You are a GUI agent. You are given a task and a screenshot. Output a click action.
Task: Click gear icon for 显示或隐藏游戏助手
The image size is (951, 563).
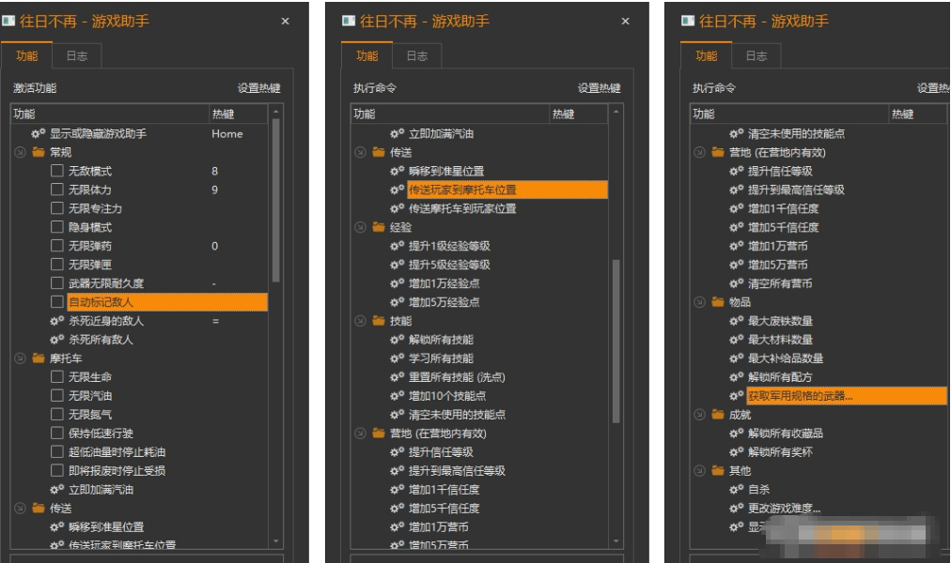coord(38,134)
